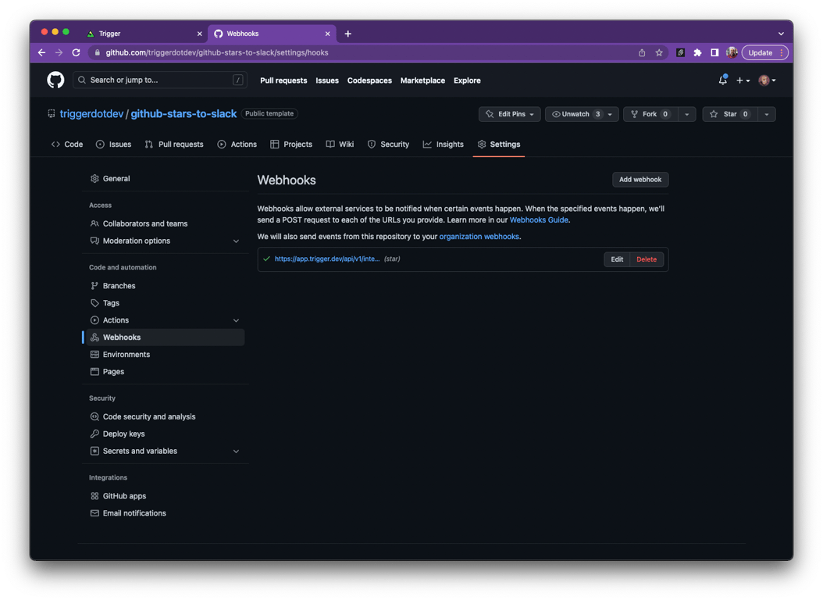Click the Fork button
Image resolution: width=823 pixels, height=600 pixels.
pos(650,114)
